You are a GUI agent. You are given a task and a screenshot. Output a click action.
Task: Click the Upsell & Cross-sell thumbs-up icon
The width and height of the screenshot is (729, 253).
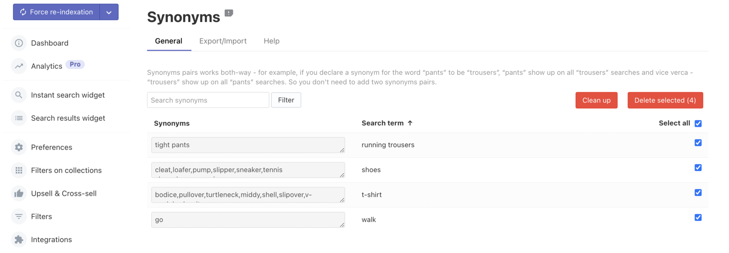(x=19, y=193)
